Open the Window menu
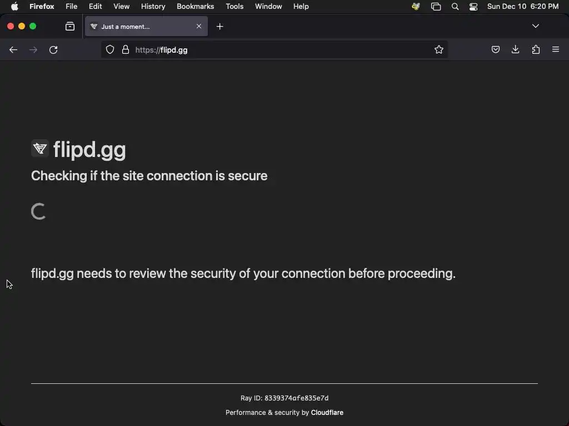 point(268,6)
